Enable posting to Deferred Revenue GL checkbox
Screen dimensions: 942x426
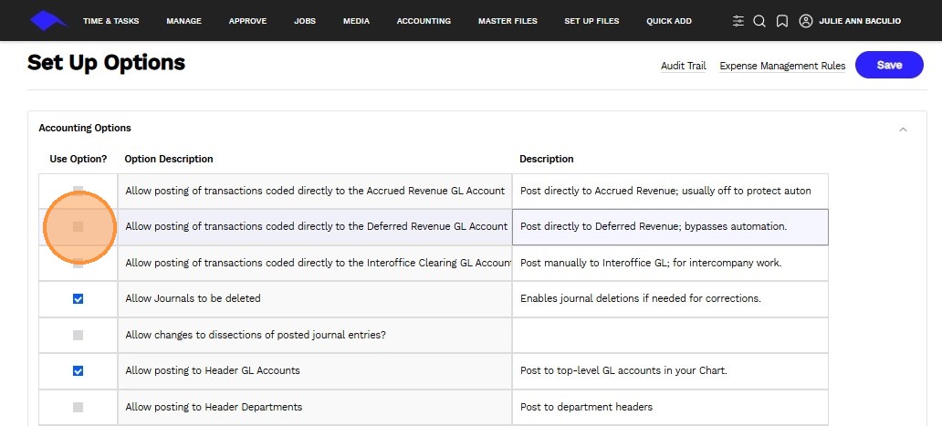[x=78, y=226]
